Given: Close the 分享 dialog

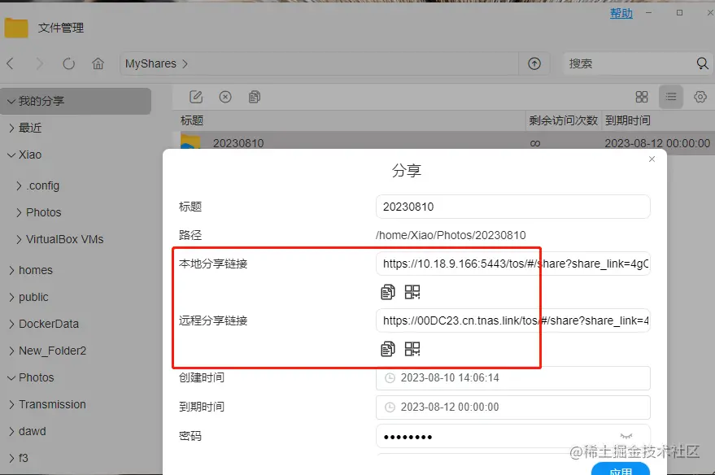Looking at the screenshot, I should (x=652, y=159).
